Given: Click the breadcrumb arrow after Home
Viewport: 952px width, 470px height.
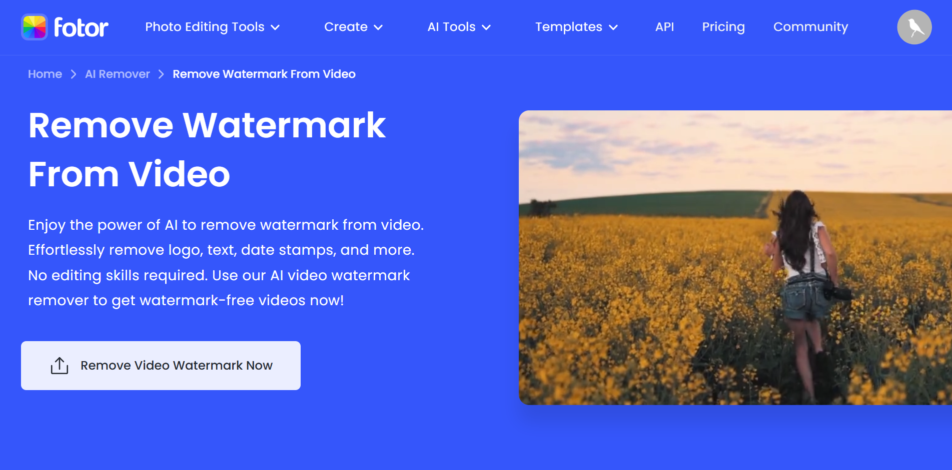Looking at the screenshot, I should pos(73,74).
